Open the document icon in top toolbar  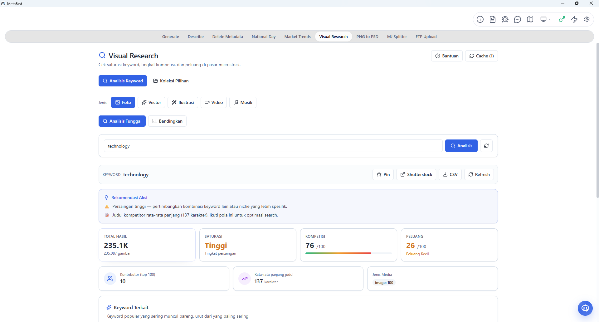pos(493,19)
